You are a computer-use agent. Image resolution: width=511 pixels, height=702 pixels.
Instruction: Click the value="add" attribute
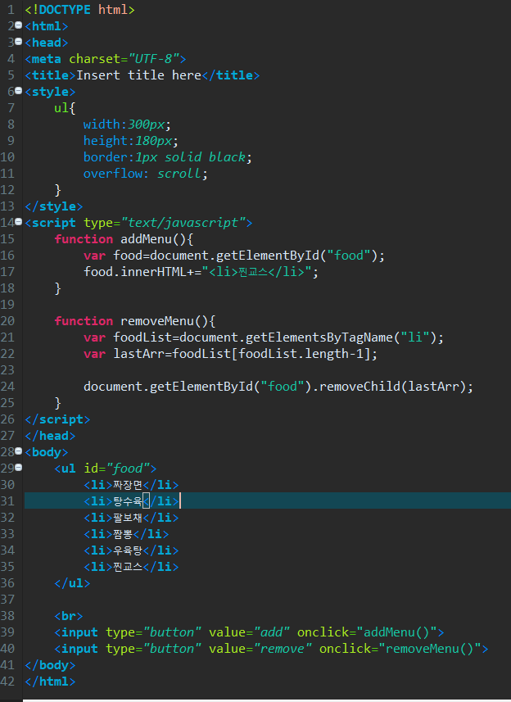click(249, 632)
